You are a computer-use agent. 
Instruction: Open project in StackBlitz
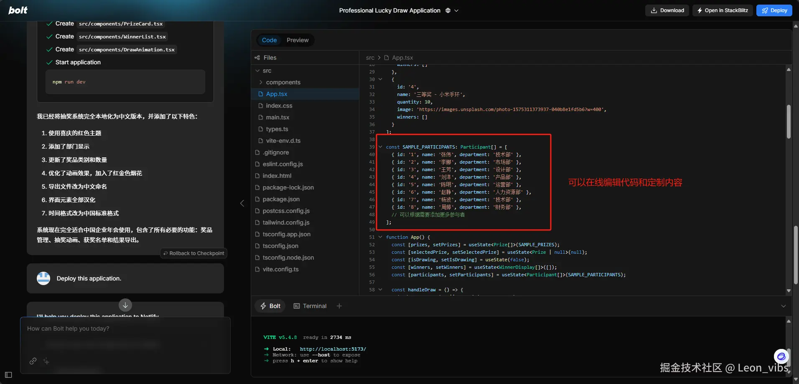(723, 10)
